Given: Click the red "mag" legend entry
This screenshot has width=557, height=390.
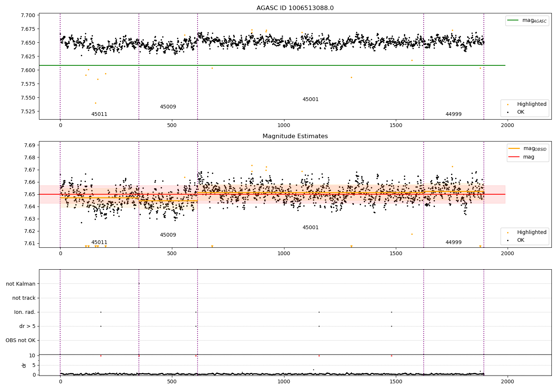Looking at the screenshot, I should [521, 157].
